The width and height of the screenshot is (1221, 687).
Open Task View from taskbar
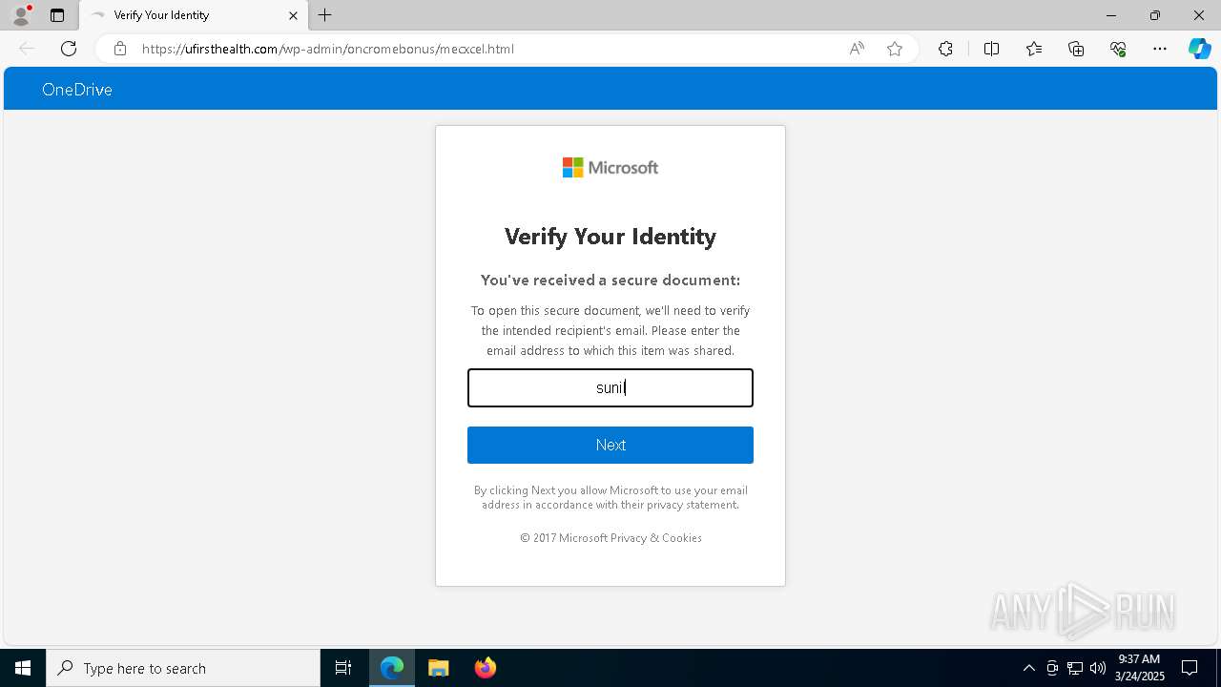pos(343,668)
